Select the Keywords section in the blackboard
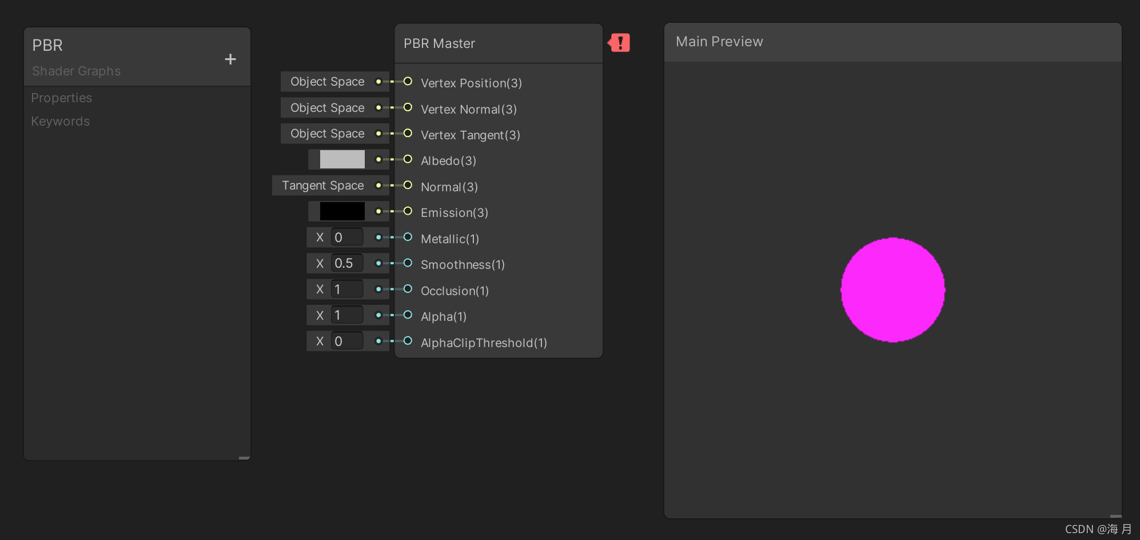 (x=60, y=121)
